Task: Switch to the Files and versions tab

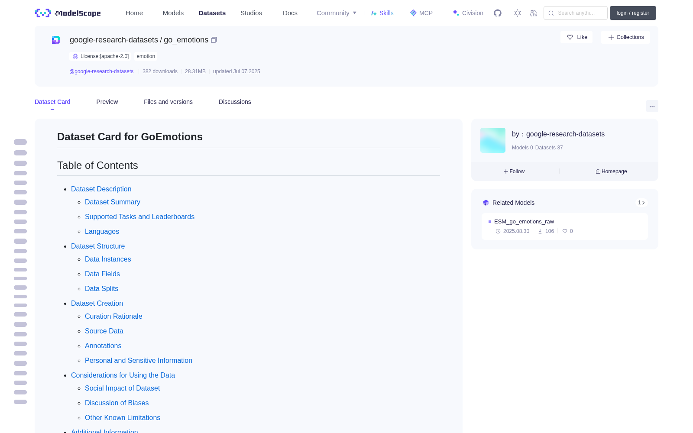Action: tap(168, 102)
